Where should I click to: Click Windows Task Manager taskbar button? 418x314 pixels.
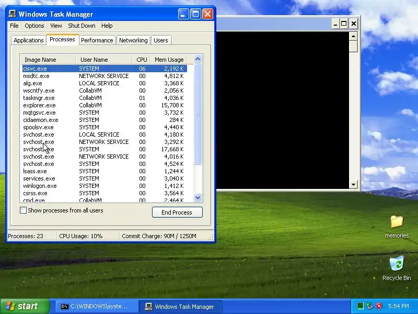[x=182, y=306]
